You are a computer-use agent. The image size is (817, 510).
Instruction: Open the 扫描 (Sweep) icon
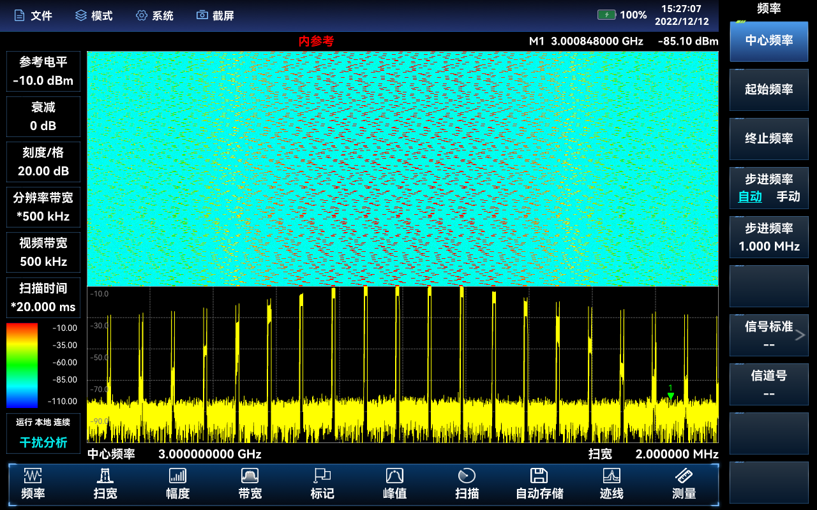click(467, 476)
